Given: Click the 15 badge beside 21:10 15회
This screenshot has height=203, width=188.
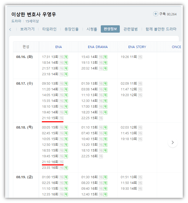Looking at the screenshot, I should [x=61, y=118].
